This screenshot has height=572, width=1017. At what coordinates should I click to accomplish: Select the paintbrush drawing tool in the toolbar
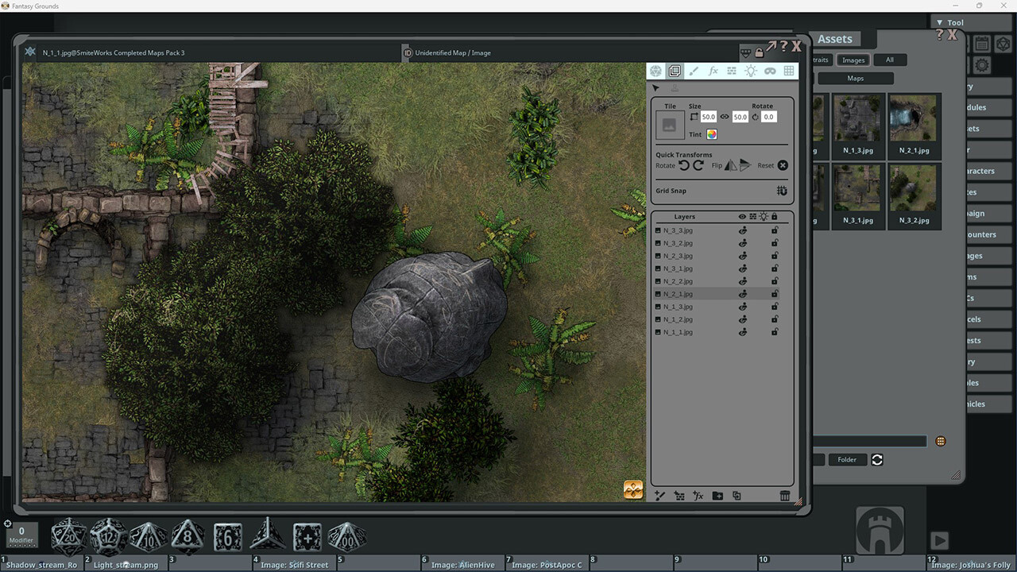(695, 71)
